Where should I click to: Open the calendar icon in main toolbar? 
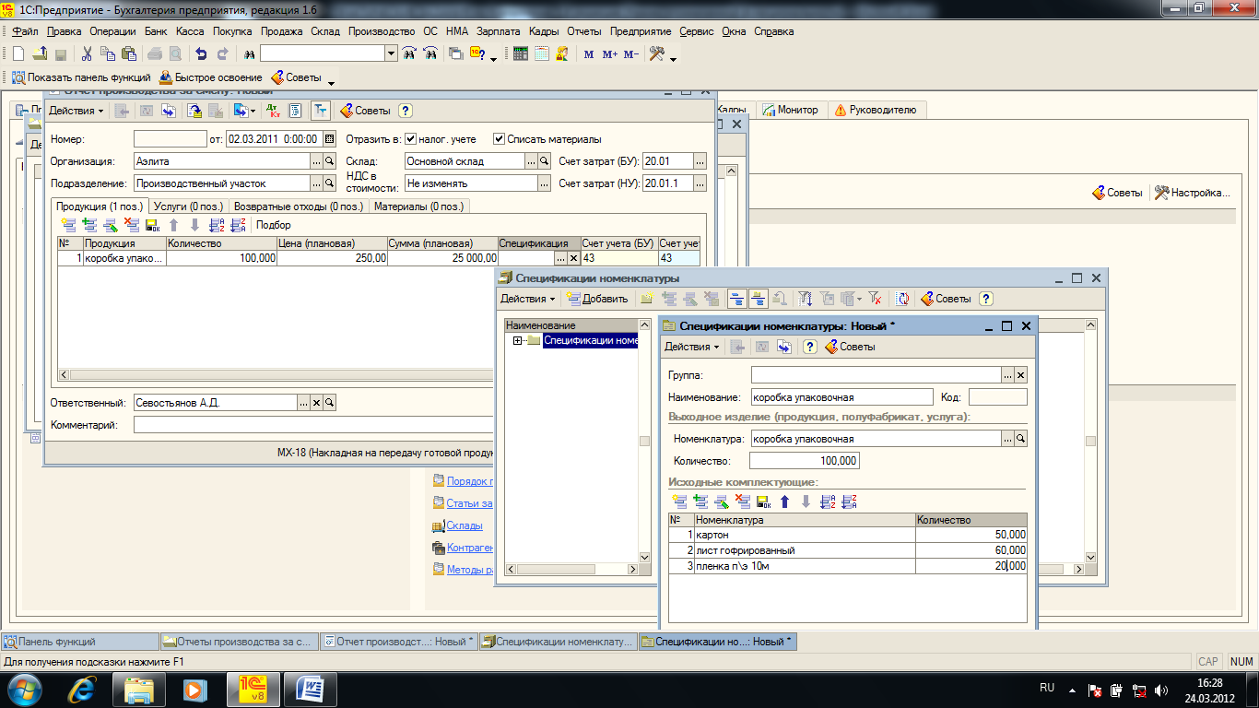point(541,53)
